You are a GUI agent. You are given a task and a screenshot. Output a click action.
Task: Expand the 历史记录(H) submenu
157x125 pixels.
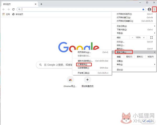point(134,26)
